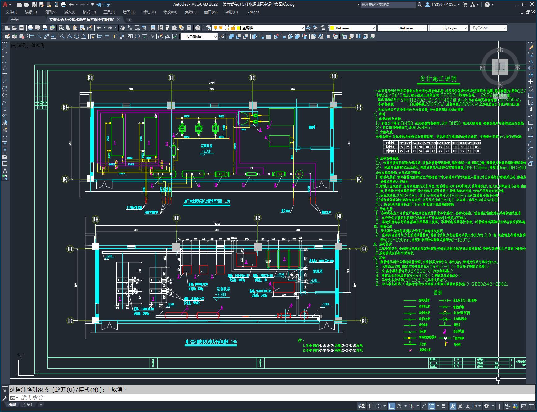Click the 开始 start tab
Screen dimensions: 537x412
[15, 20]
